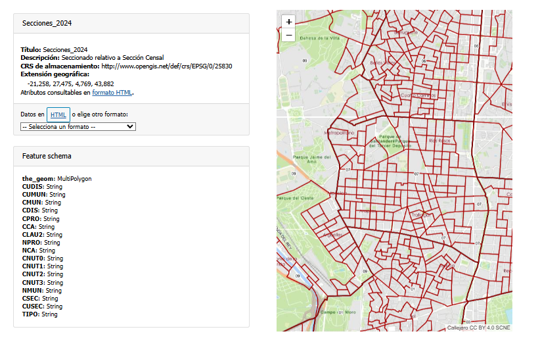
Task: Click the CRS EPSG/0/25830 URL text
Action: point(167,66)
